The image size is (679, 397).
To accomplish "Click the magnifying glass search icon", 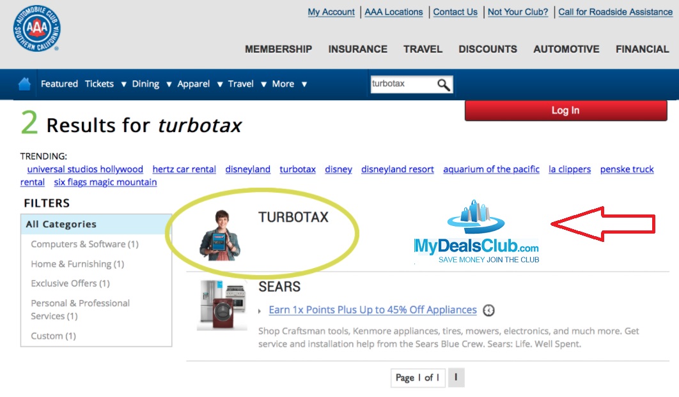I will (444, 84).
